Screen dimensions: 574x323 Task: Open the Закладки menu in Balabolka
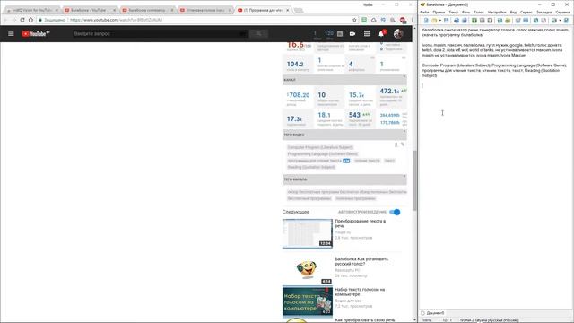544,12
